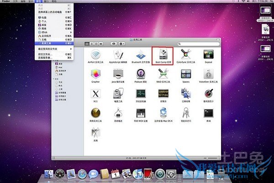Click the Finder search field
Image resolution: width=274 pixels, height=183 pixels.
(x=199, y=44)
